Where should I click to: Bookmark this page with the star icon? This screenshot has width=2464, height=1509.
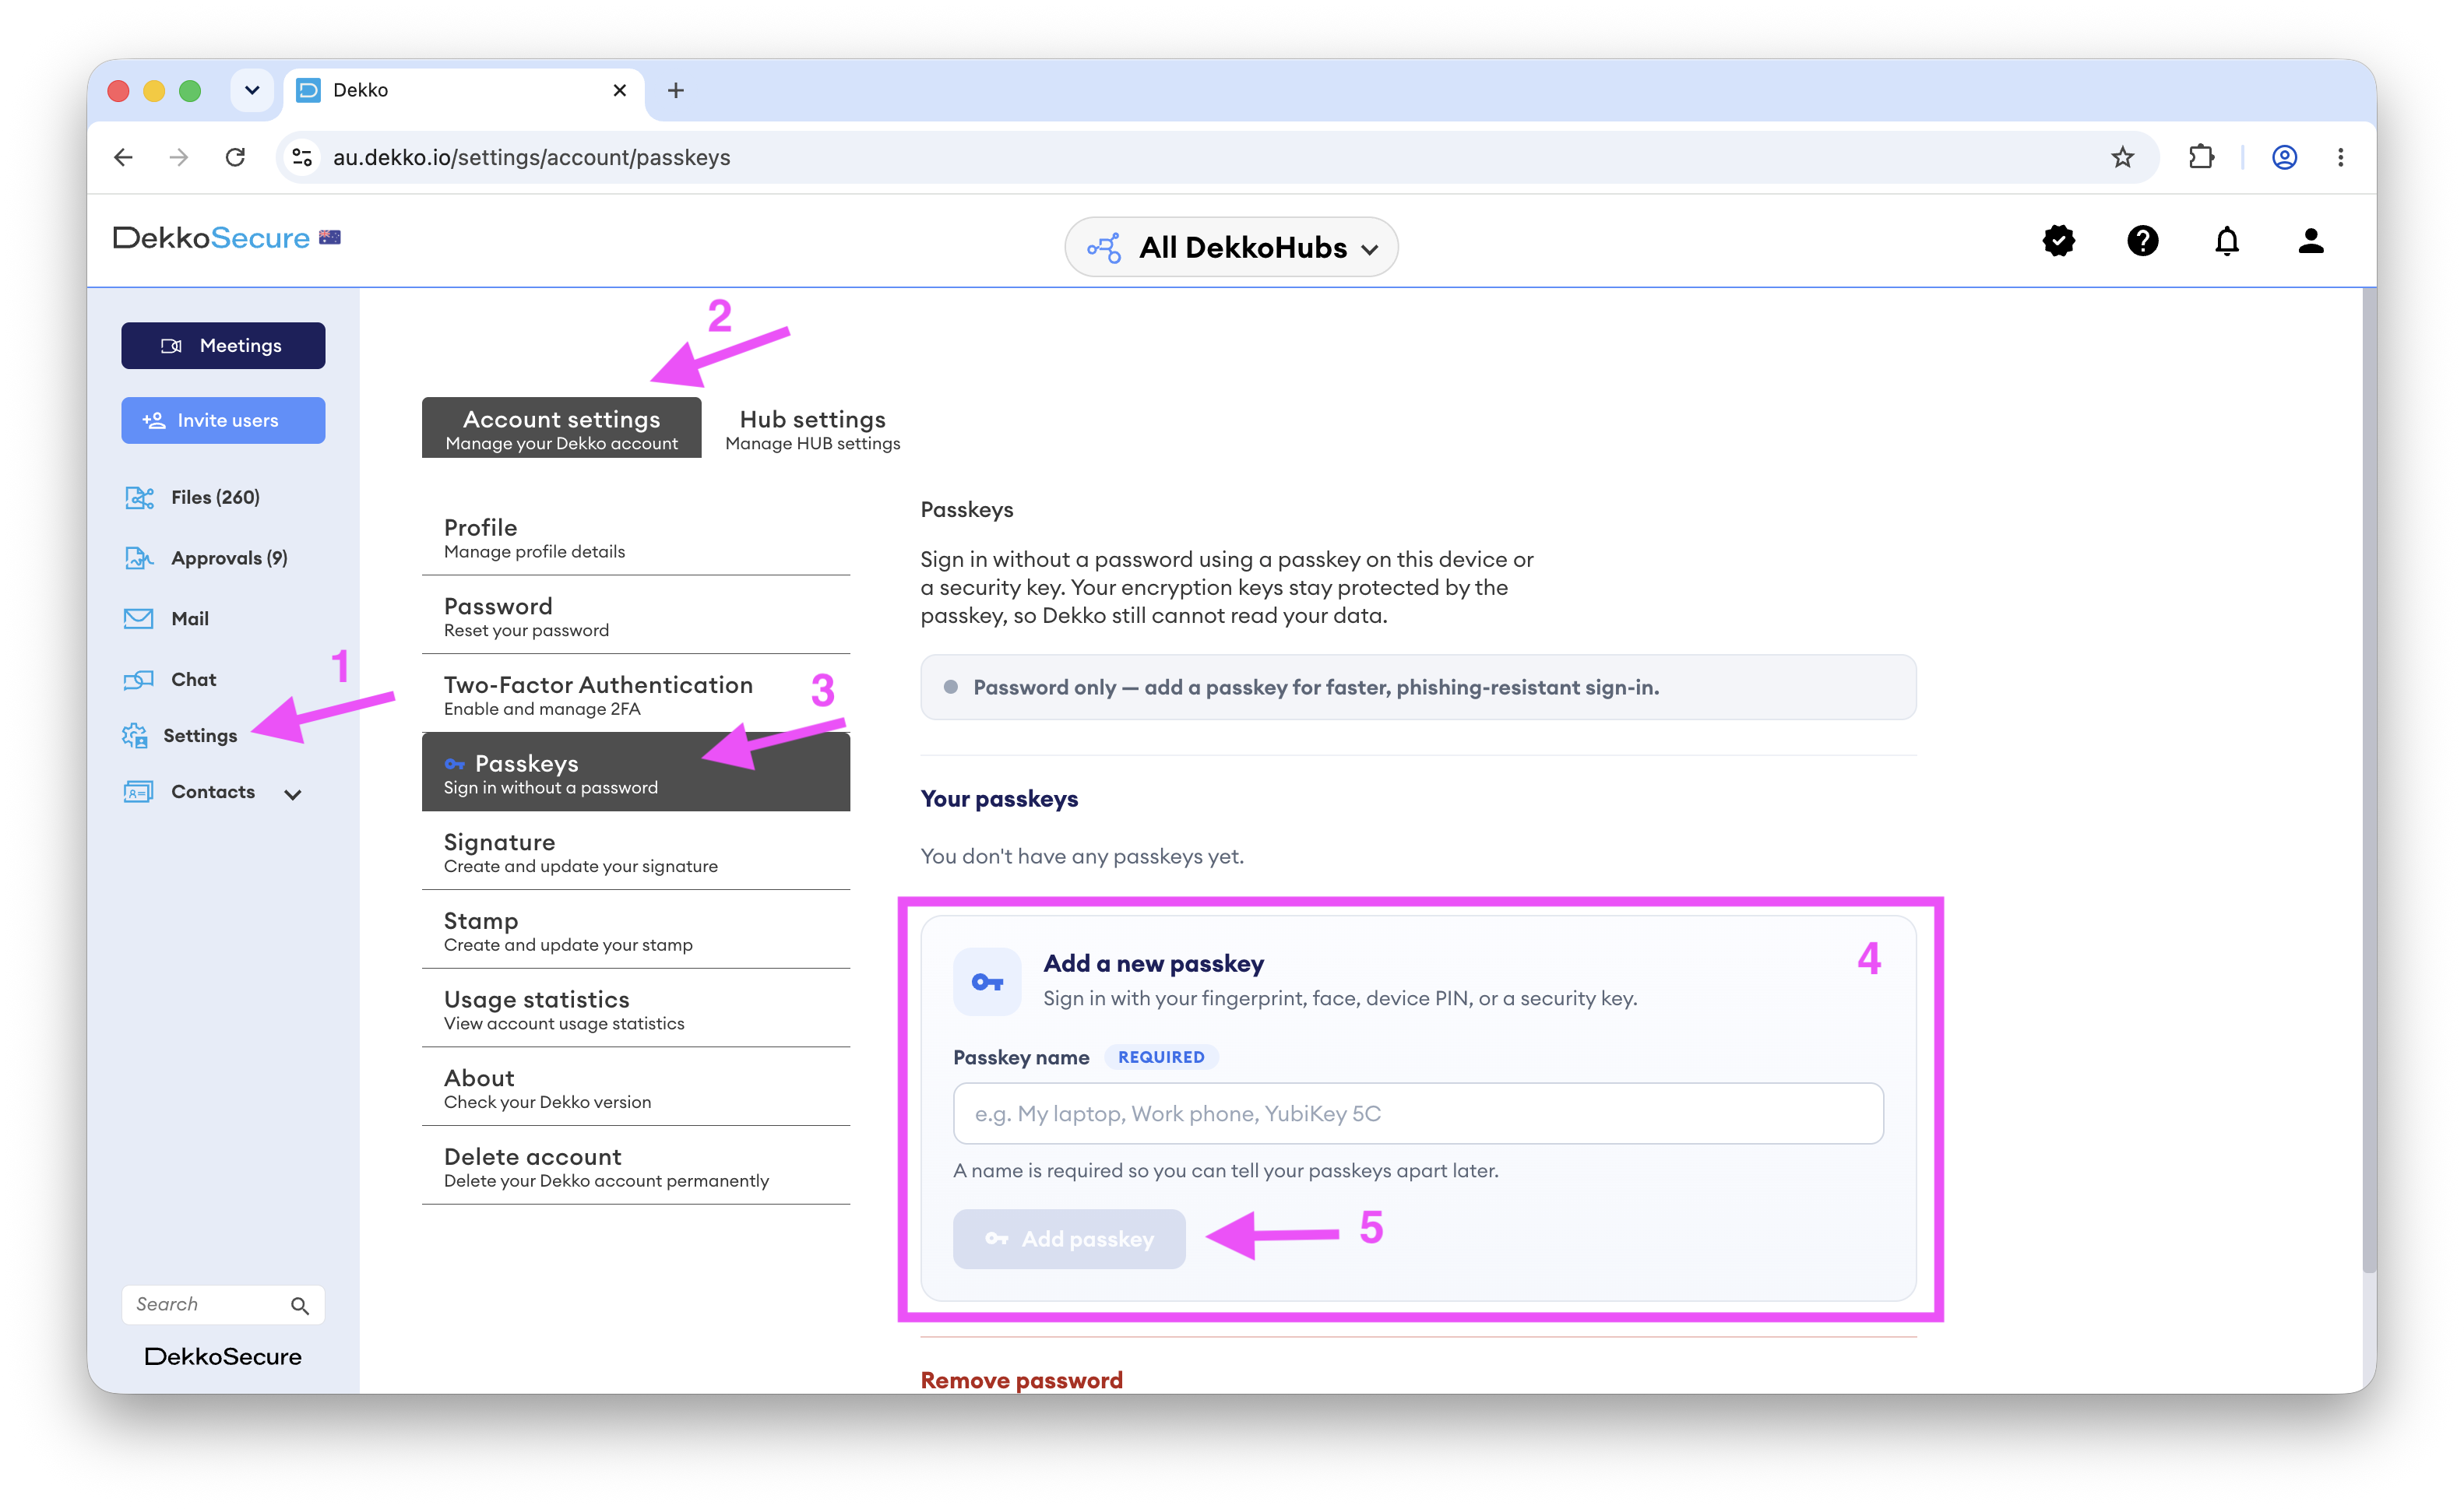click(2122, 157)
